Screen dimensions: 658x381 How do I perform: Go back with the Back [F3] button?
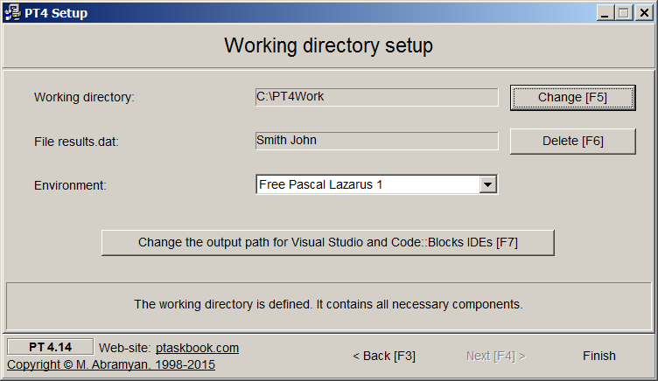(384, 356)
